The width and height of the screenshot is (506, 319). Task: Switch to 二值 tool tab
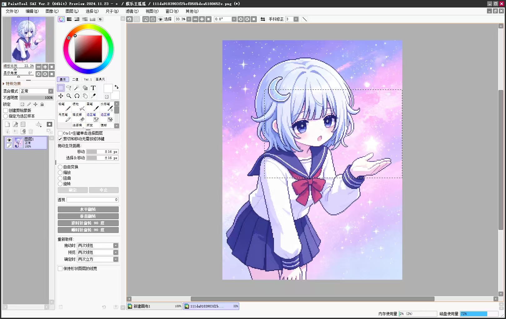75,80
